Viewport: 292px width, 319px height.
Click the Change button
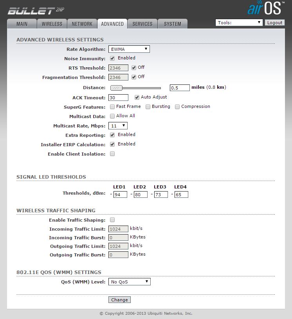pyautogui.click(x=119, y=300)
